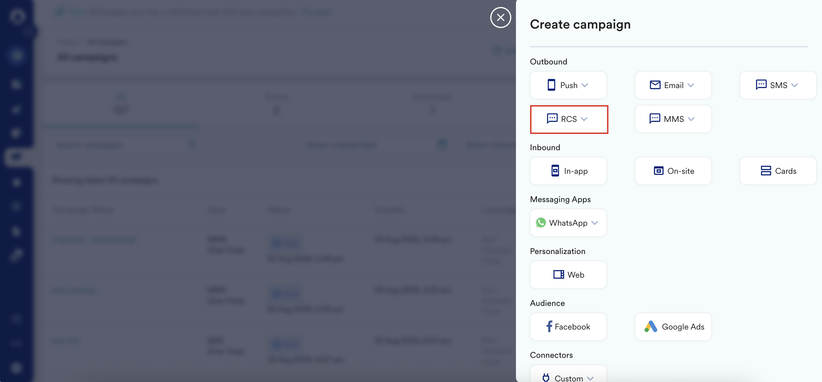Expand the RCS dropdown chevron
Image resolution: width=822 pixels, height=382 pixels.
click(584, 119)
